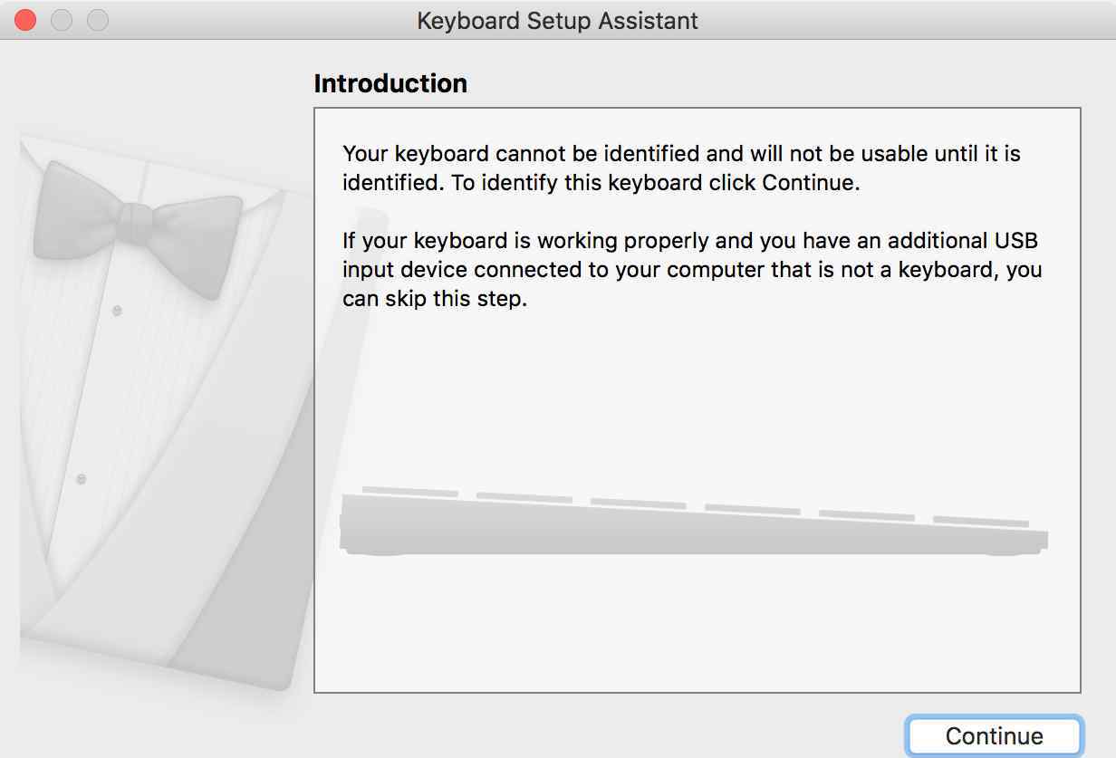
Task: Click the word Continue inside the paragraph
Action: [808, 182]
